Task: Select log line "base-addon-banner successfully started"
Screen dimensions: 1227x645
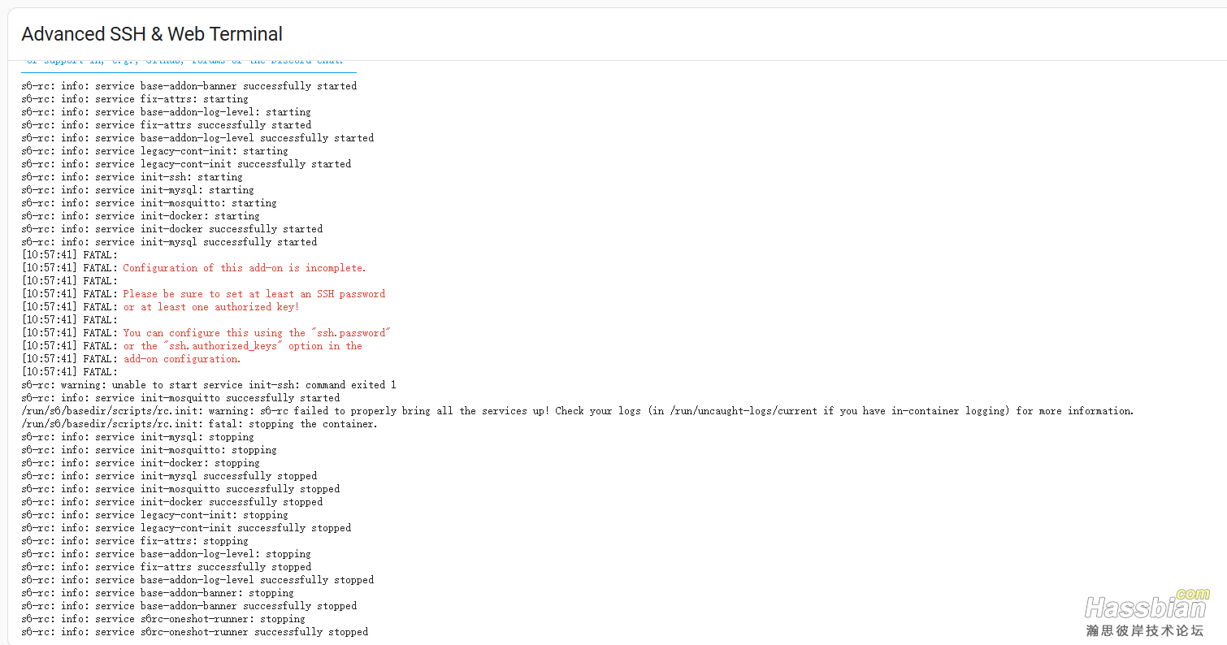Action: click(x=189, y=86)
